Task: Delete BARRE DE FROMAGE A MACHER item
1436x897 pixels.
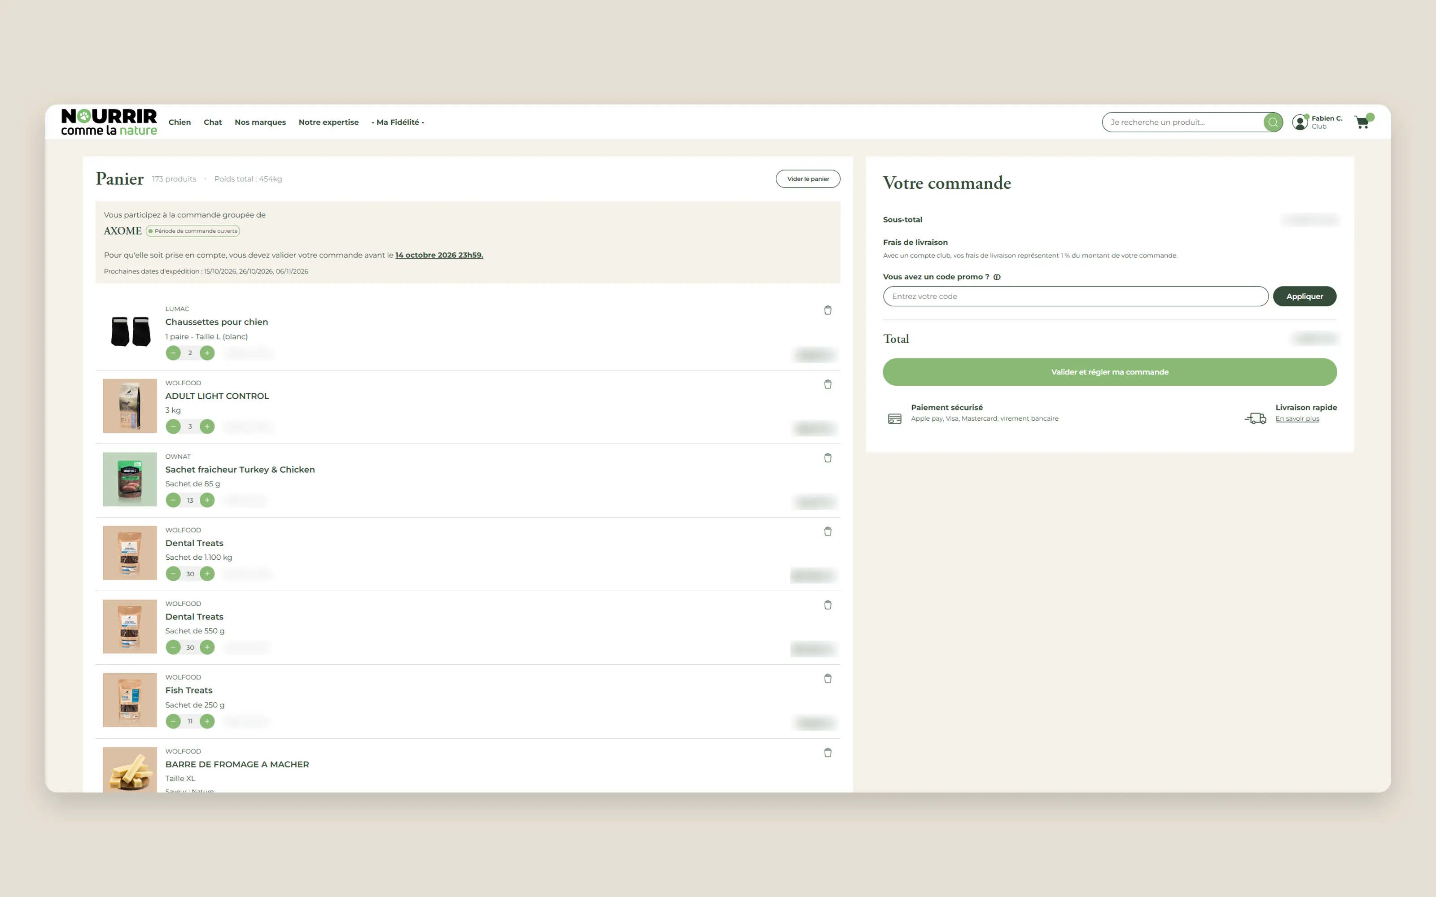Action: pos(828,753)
